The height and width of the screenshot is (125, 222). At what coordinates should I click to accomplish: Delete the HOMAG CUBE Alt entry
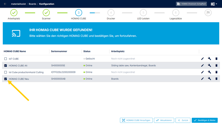216,65
